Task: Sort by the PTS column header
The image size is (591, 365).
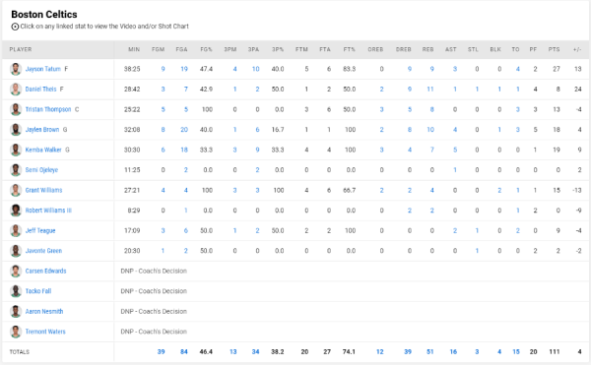Action: coord(554,49)
